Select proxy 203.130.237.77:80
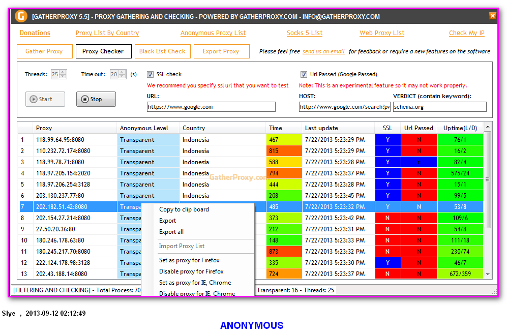The width and height of the screenshot is (507, 335). click(251, 195)
